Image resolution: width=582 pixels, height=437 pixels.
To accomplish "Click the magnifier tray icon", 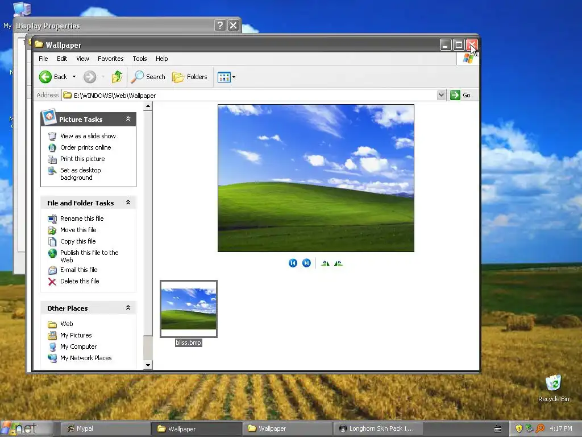I will coord(540,428).
